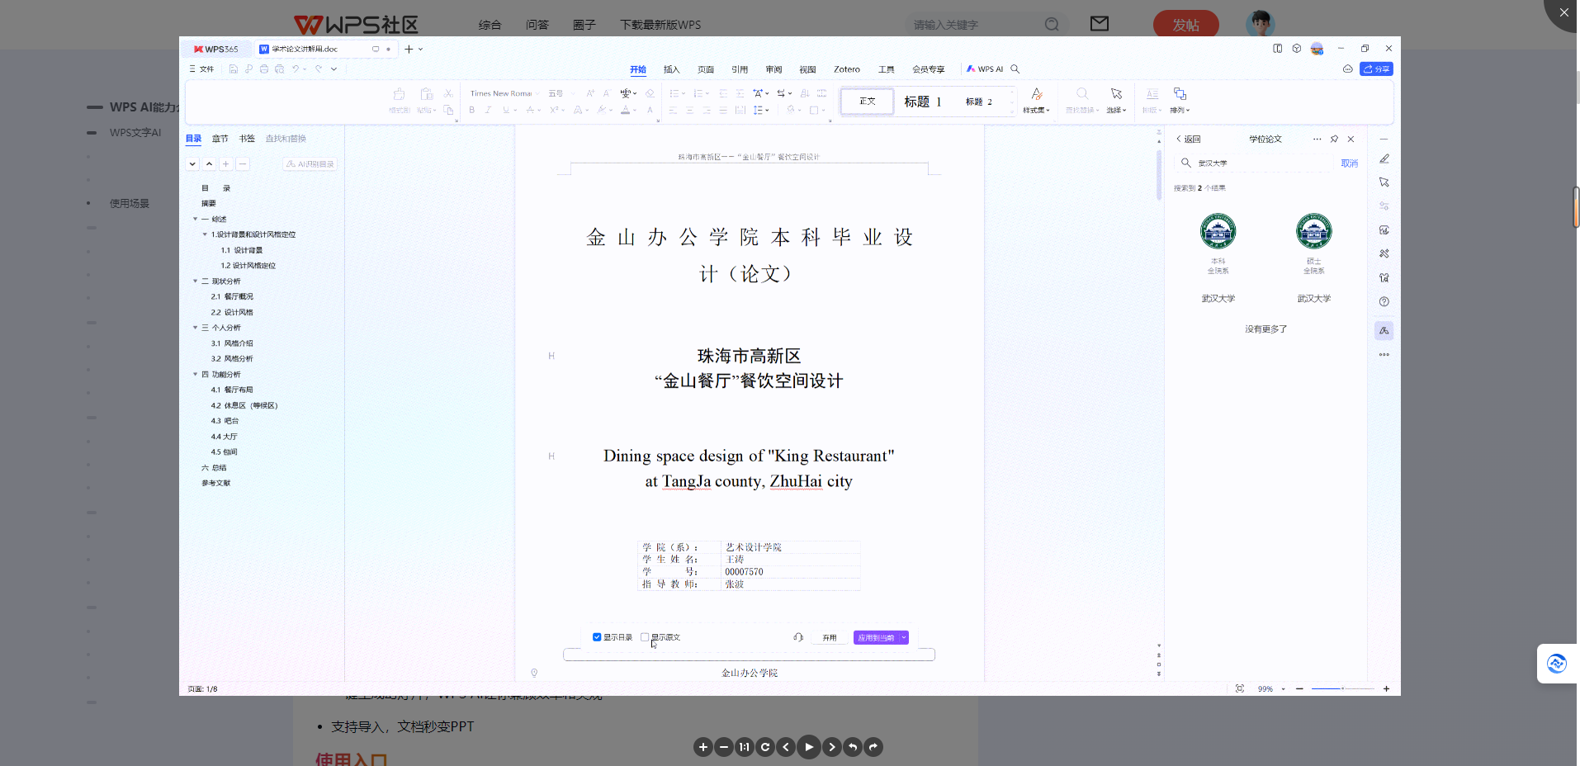Uncheck the 显示目录 checkbox
Image resolution: width=1580 pixels, height=766 pixels.
[596, 637]
